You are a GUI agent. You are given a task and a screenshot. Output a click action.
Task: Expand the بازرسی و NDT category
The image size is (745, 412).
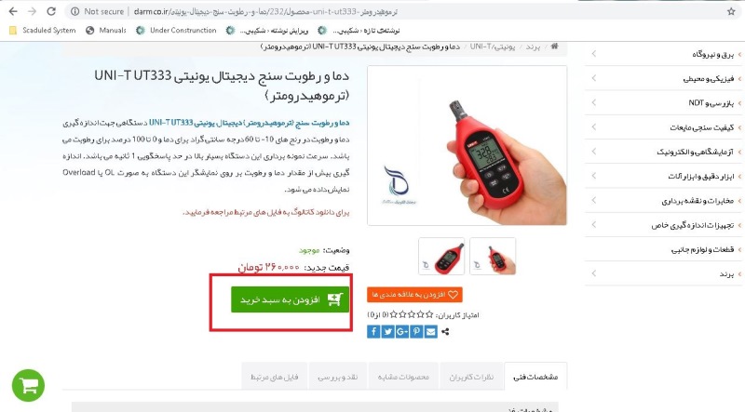[663, 102]
